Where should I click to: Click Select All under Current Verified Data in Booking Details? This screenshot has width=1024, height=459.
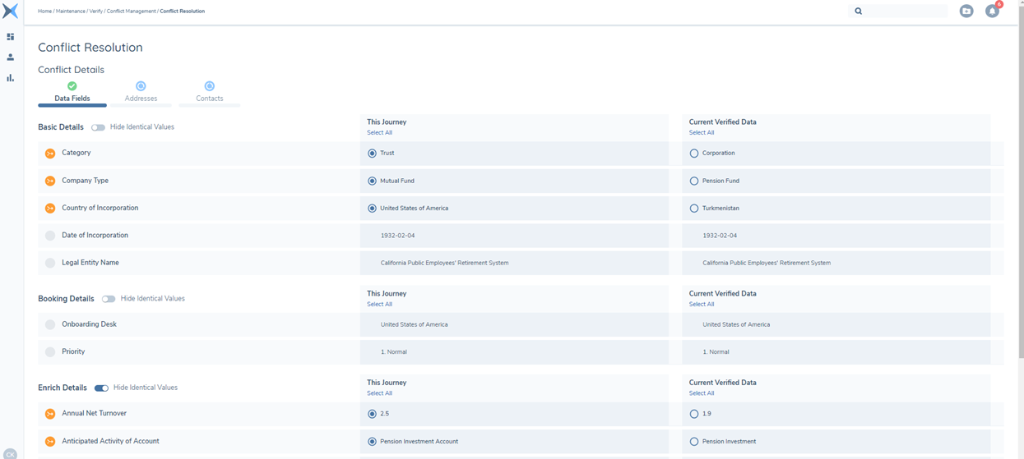(x=702, y=305)
